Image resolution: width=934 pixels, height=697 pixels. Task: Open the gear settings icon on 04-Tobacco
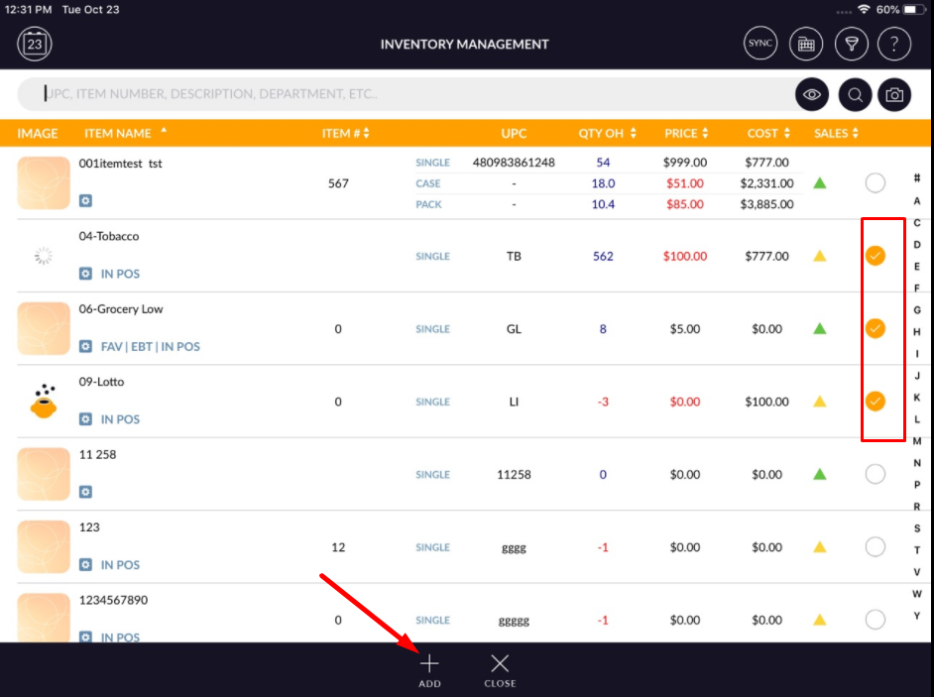coord(84,274)
